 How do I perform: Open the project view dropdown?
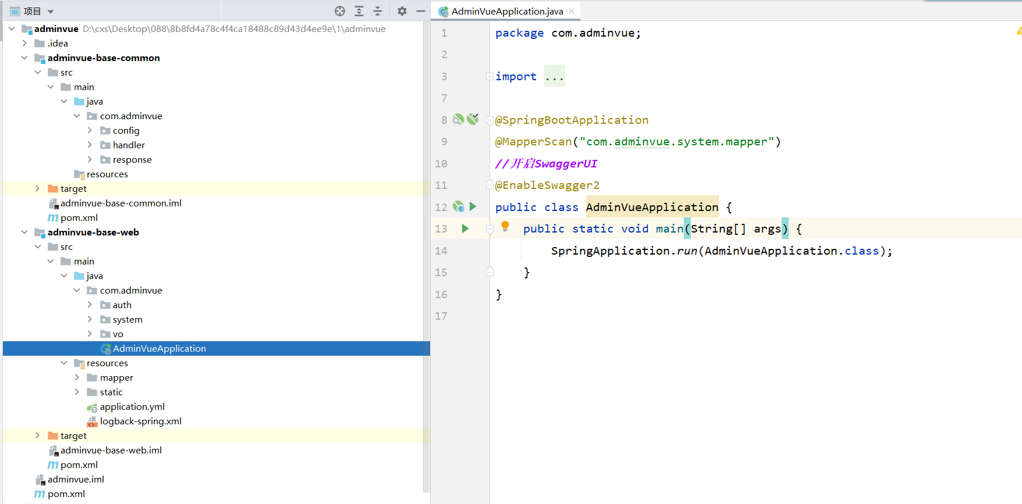51,12
